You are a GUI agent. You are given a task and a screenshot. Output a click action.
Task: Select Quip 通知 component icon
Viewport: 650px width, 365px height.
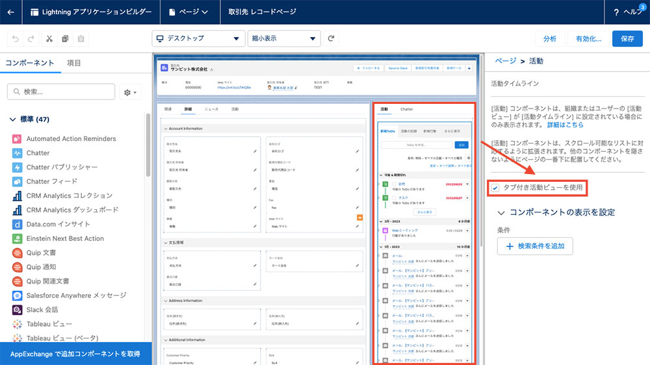tap(17, 267)
